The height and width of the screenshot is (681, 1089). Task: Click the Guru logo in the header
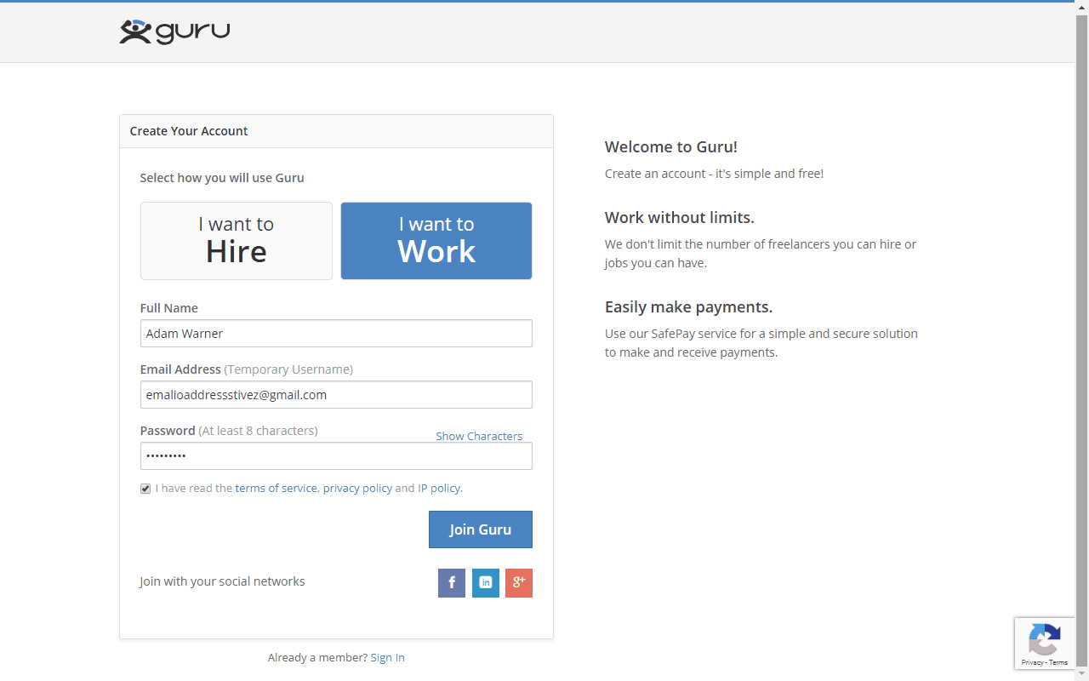174,31
